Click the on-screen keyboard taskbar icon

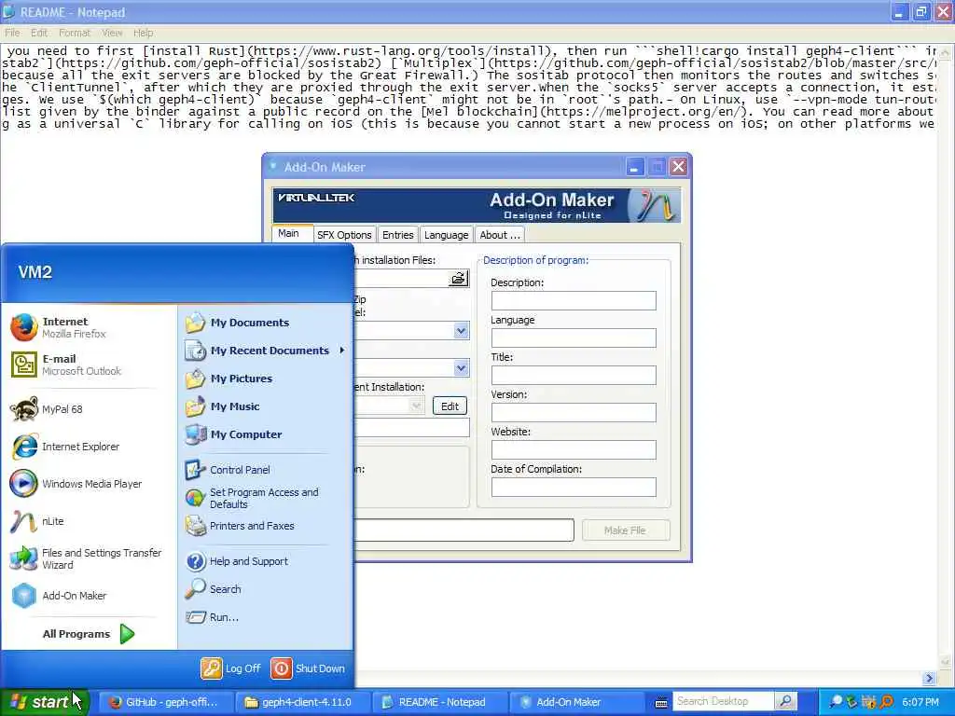tap(661, 703)
